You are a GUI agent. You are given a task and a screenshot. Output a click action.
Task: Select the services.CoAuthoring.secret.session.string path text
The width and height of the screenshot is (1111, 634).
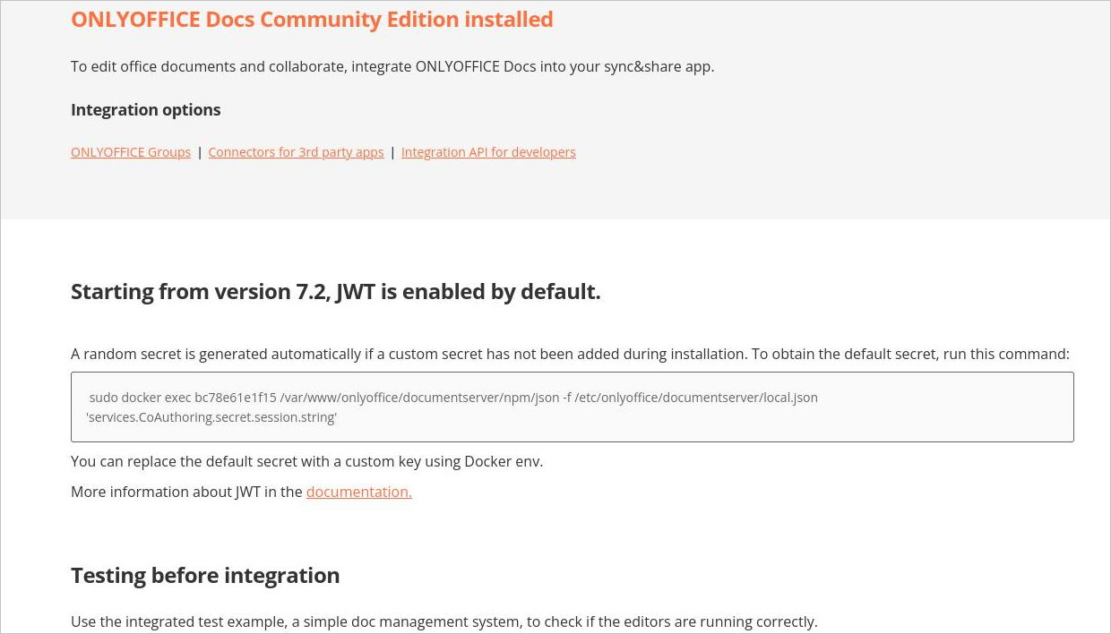pos(211,416)
